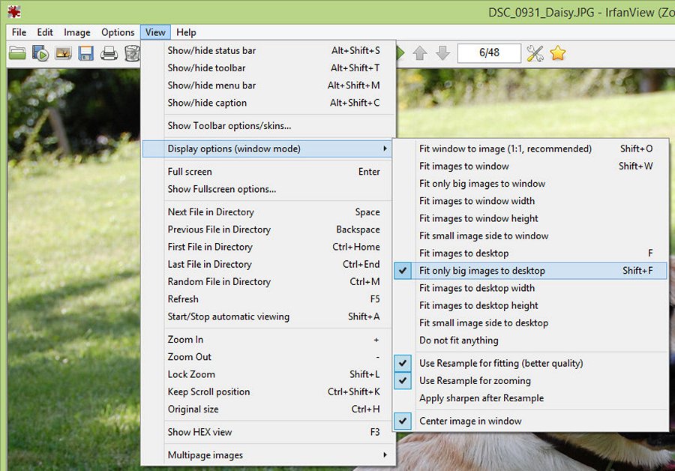
Task: Toggle Center image in window
Action: (530, 421)
